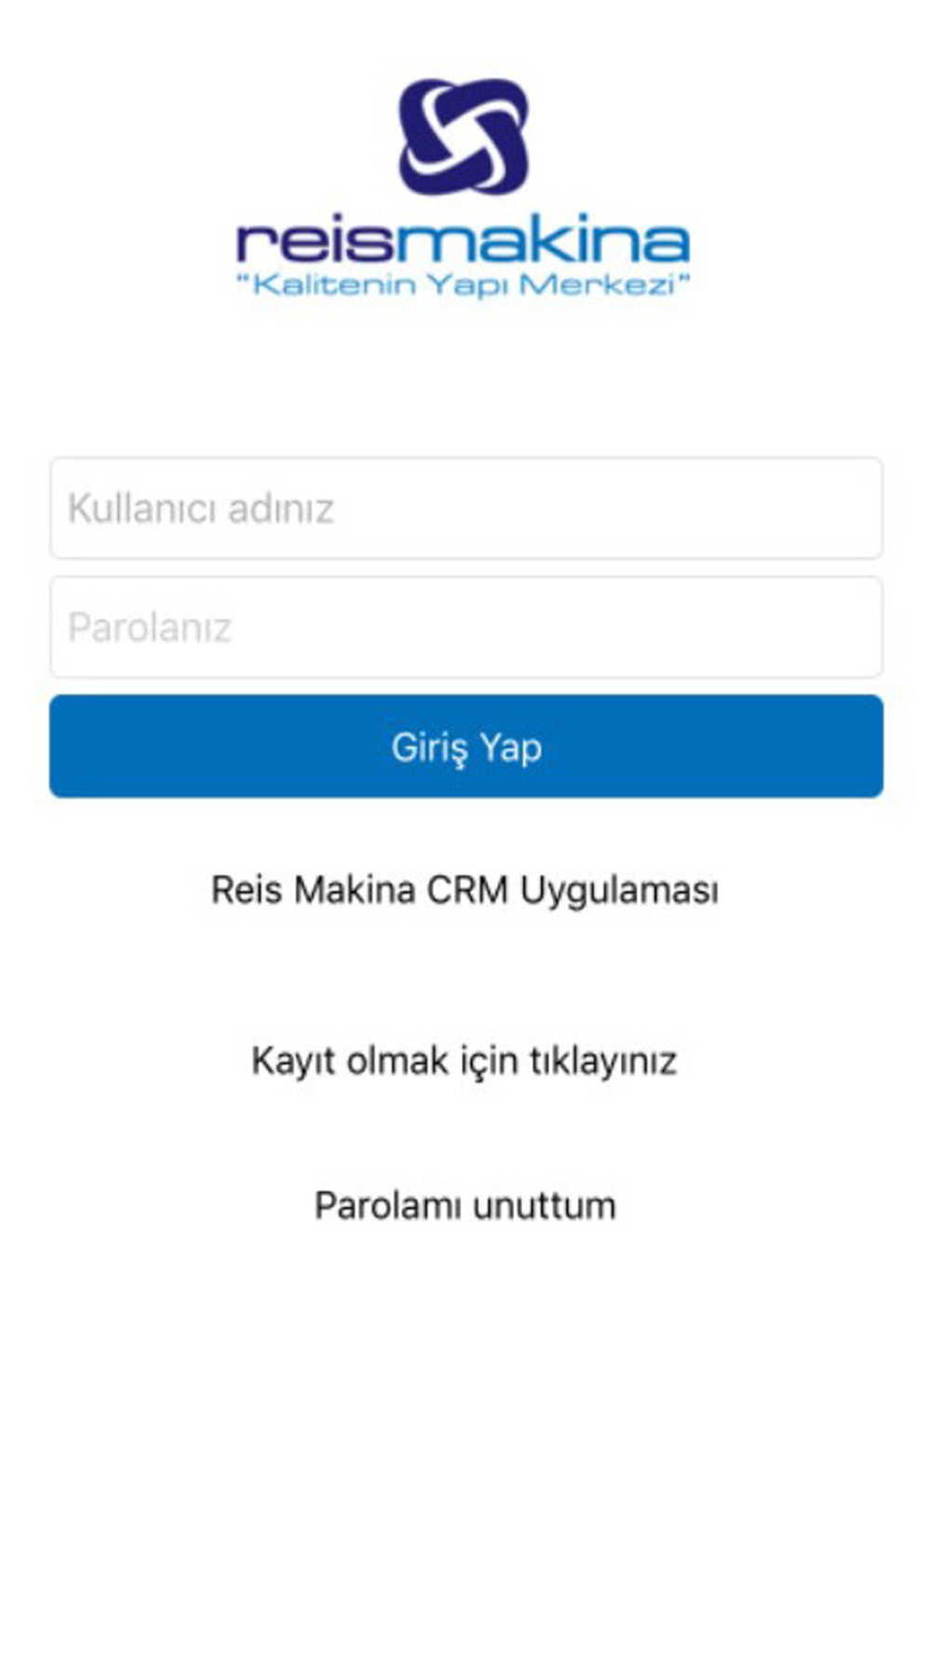Click the light blue "makina" logo text
This screenshot has width=931, height=1656.
coord(544,239)
